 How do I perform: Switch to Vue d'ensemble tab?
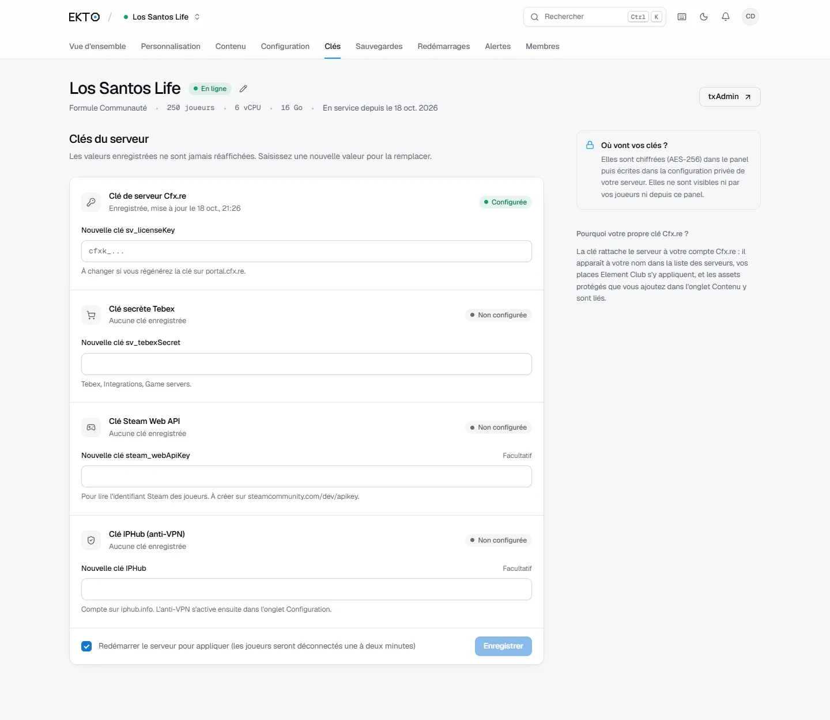pos(97,46)
